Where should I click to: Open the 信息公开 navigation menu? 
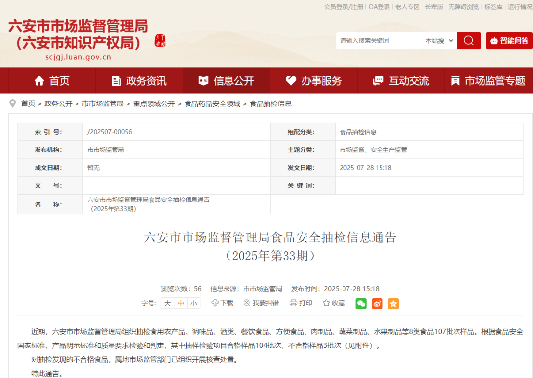click(x=227, y=81)
